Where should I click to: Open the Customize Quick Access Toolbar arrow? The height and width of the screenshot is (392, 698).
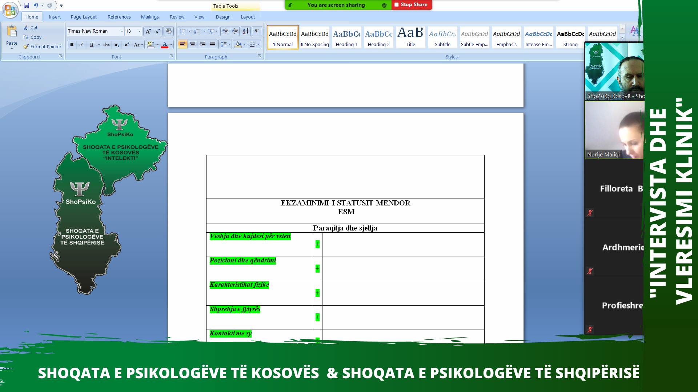click(61, 5)
